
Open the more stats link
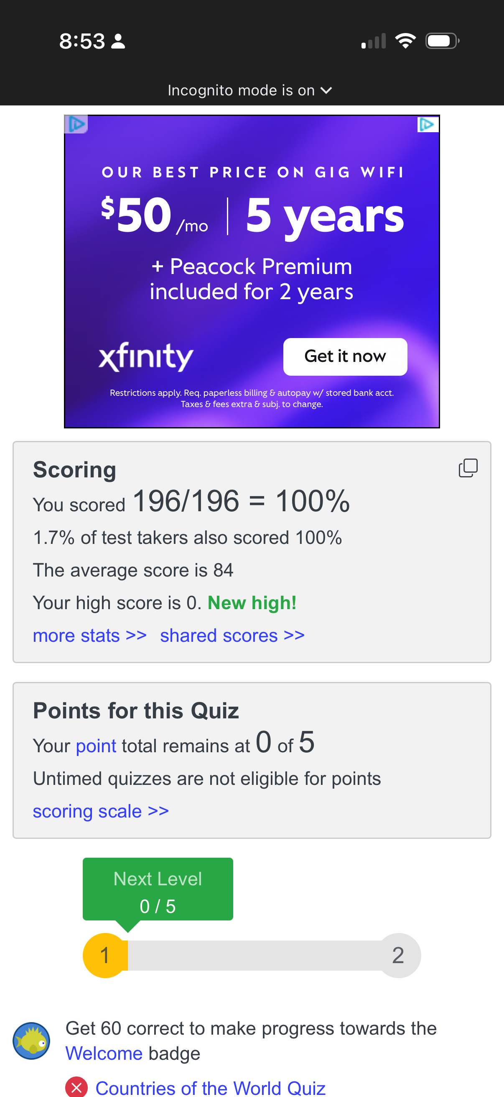pos(90,635)
